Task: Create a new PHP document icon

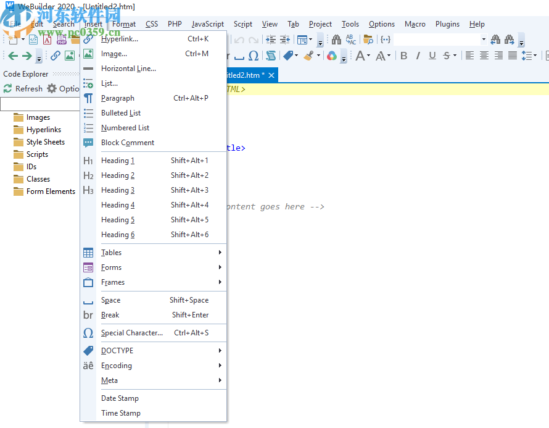Action: point(62,40)
